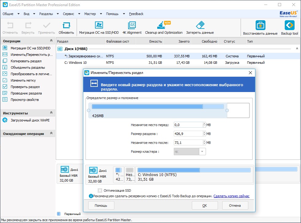The width and height of the screenshot is (301, 223).
Task: Click the Помощь button in the dialog
Action: pyautogui.click(x=101, y=206)
